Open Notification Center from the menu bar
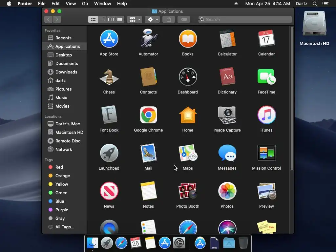Image resolution: width=336 pixels, height=252 pixels. click(325, 4)
